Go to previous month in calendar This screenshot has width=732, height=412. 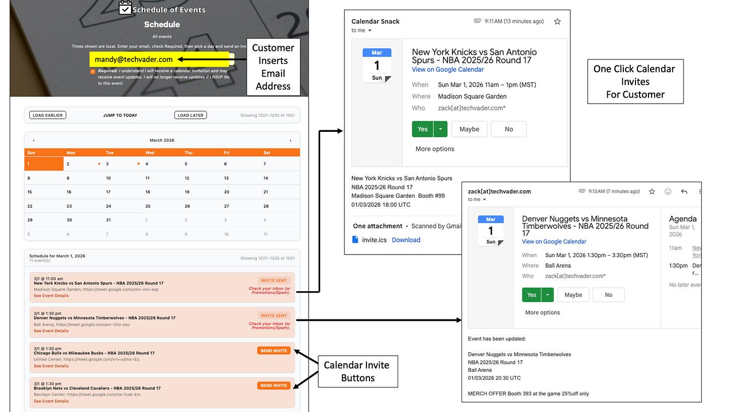pos(34,140)
